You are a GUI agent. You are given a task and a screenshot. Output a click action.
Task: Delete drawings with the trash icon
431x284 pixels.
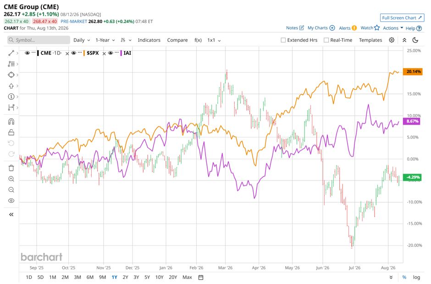click(11, 168)
